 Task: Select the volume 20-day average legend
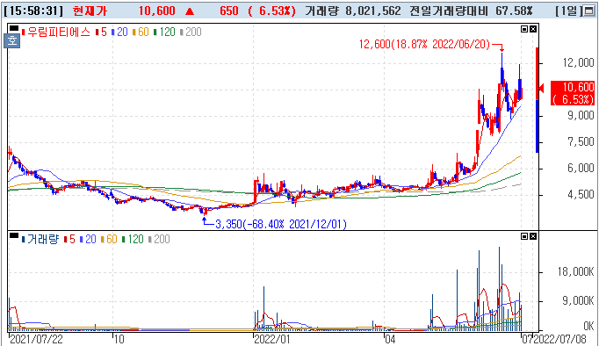pos(88,240)
